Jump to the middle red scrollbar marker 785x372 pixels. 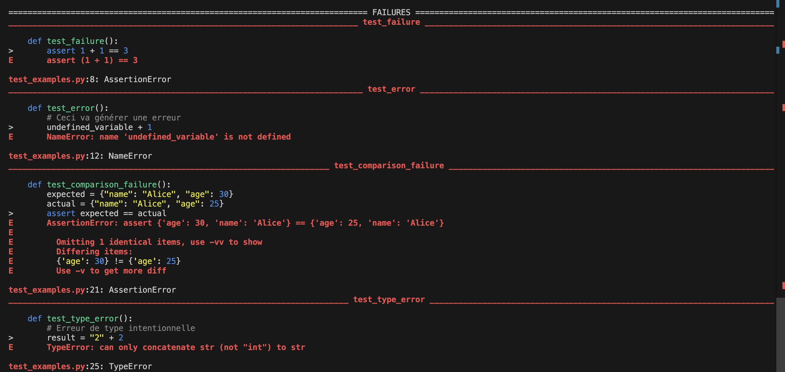[x=783, y=107]
